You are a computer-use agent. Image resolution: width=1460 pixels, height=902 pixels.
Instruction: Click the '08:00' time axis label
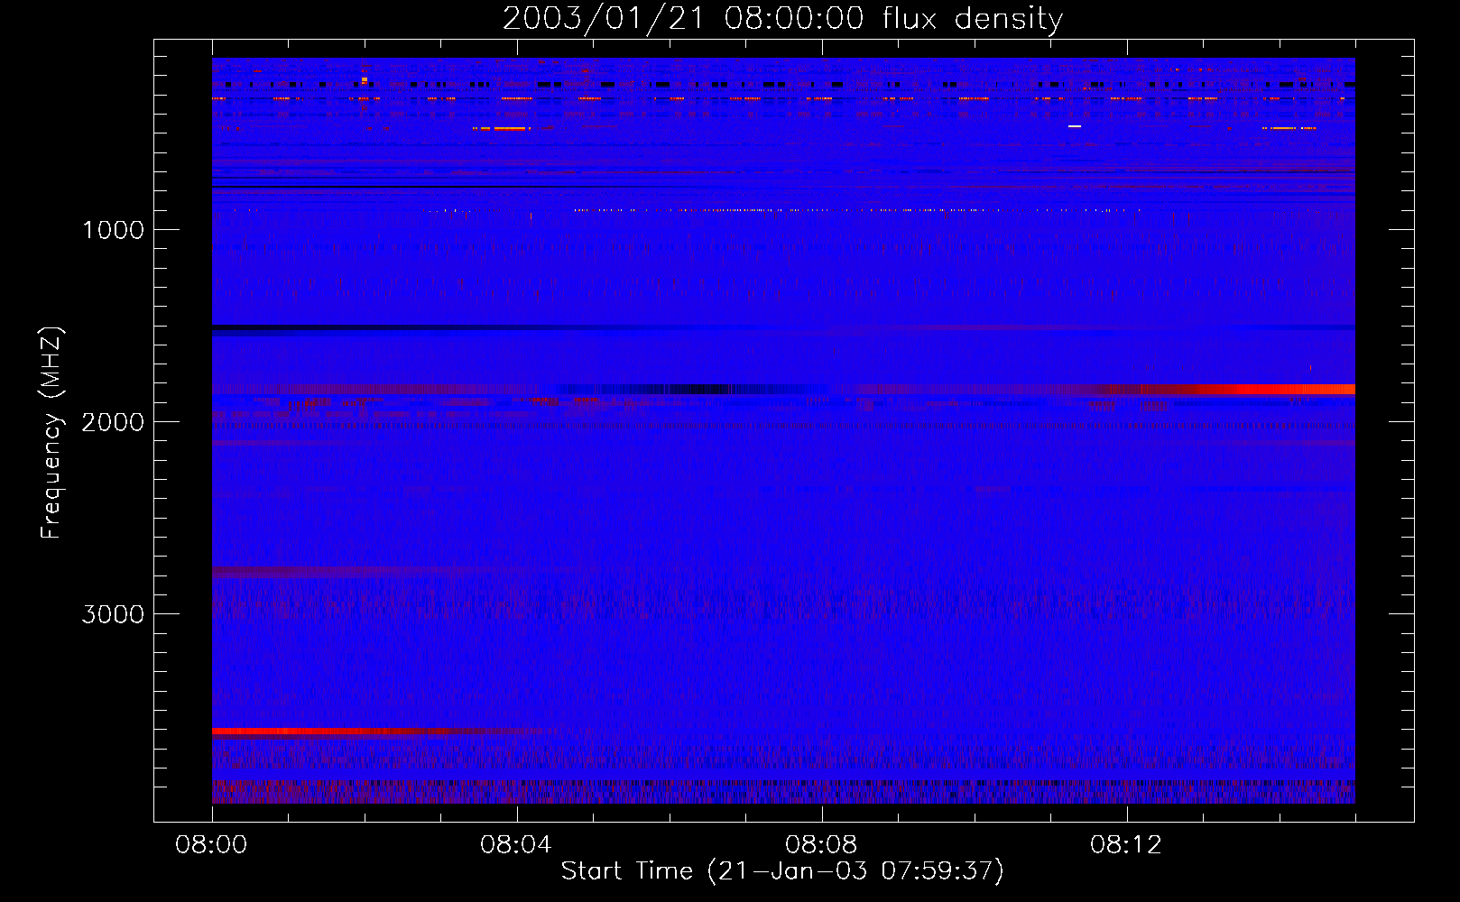tap(211, 845)
